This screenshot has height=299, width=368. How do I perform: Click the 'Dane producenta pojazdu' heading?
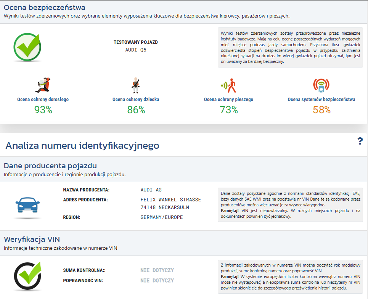[50, 166]
